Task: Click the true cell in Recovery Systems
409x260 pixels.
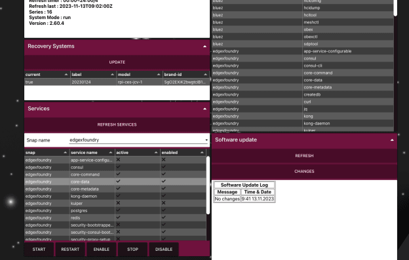Action: tap(47, 82)
